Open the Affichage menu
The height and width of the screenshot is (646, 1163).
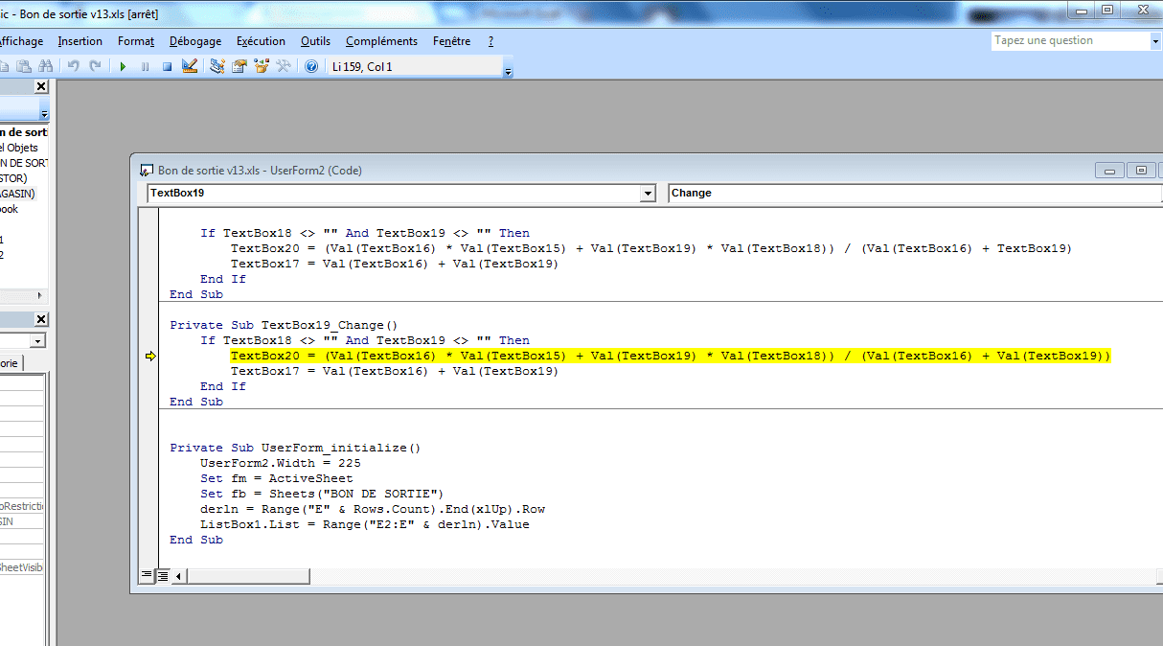point(21,41)
